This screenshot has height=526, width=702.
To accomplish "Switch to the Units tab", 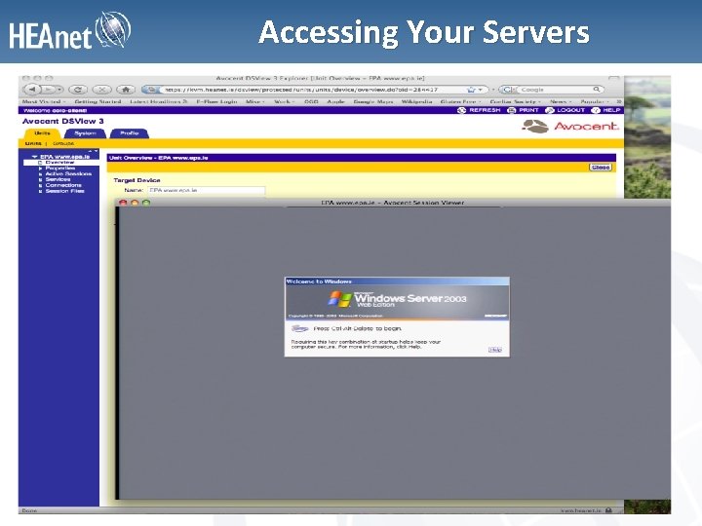I will pos(42,133).
